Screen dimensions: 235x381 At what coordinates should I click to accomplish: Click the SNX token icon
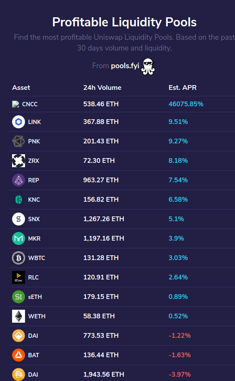[19, 219]
